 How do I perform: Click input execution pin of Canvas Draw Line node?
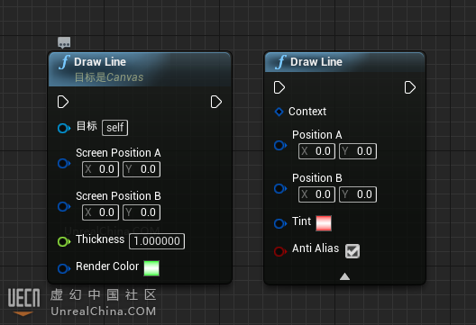(63, 102)
